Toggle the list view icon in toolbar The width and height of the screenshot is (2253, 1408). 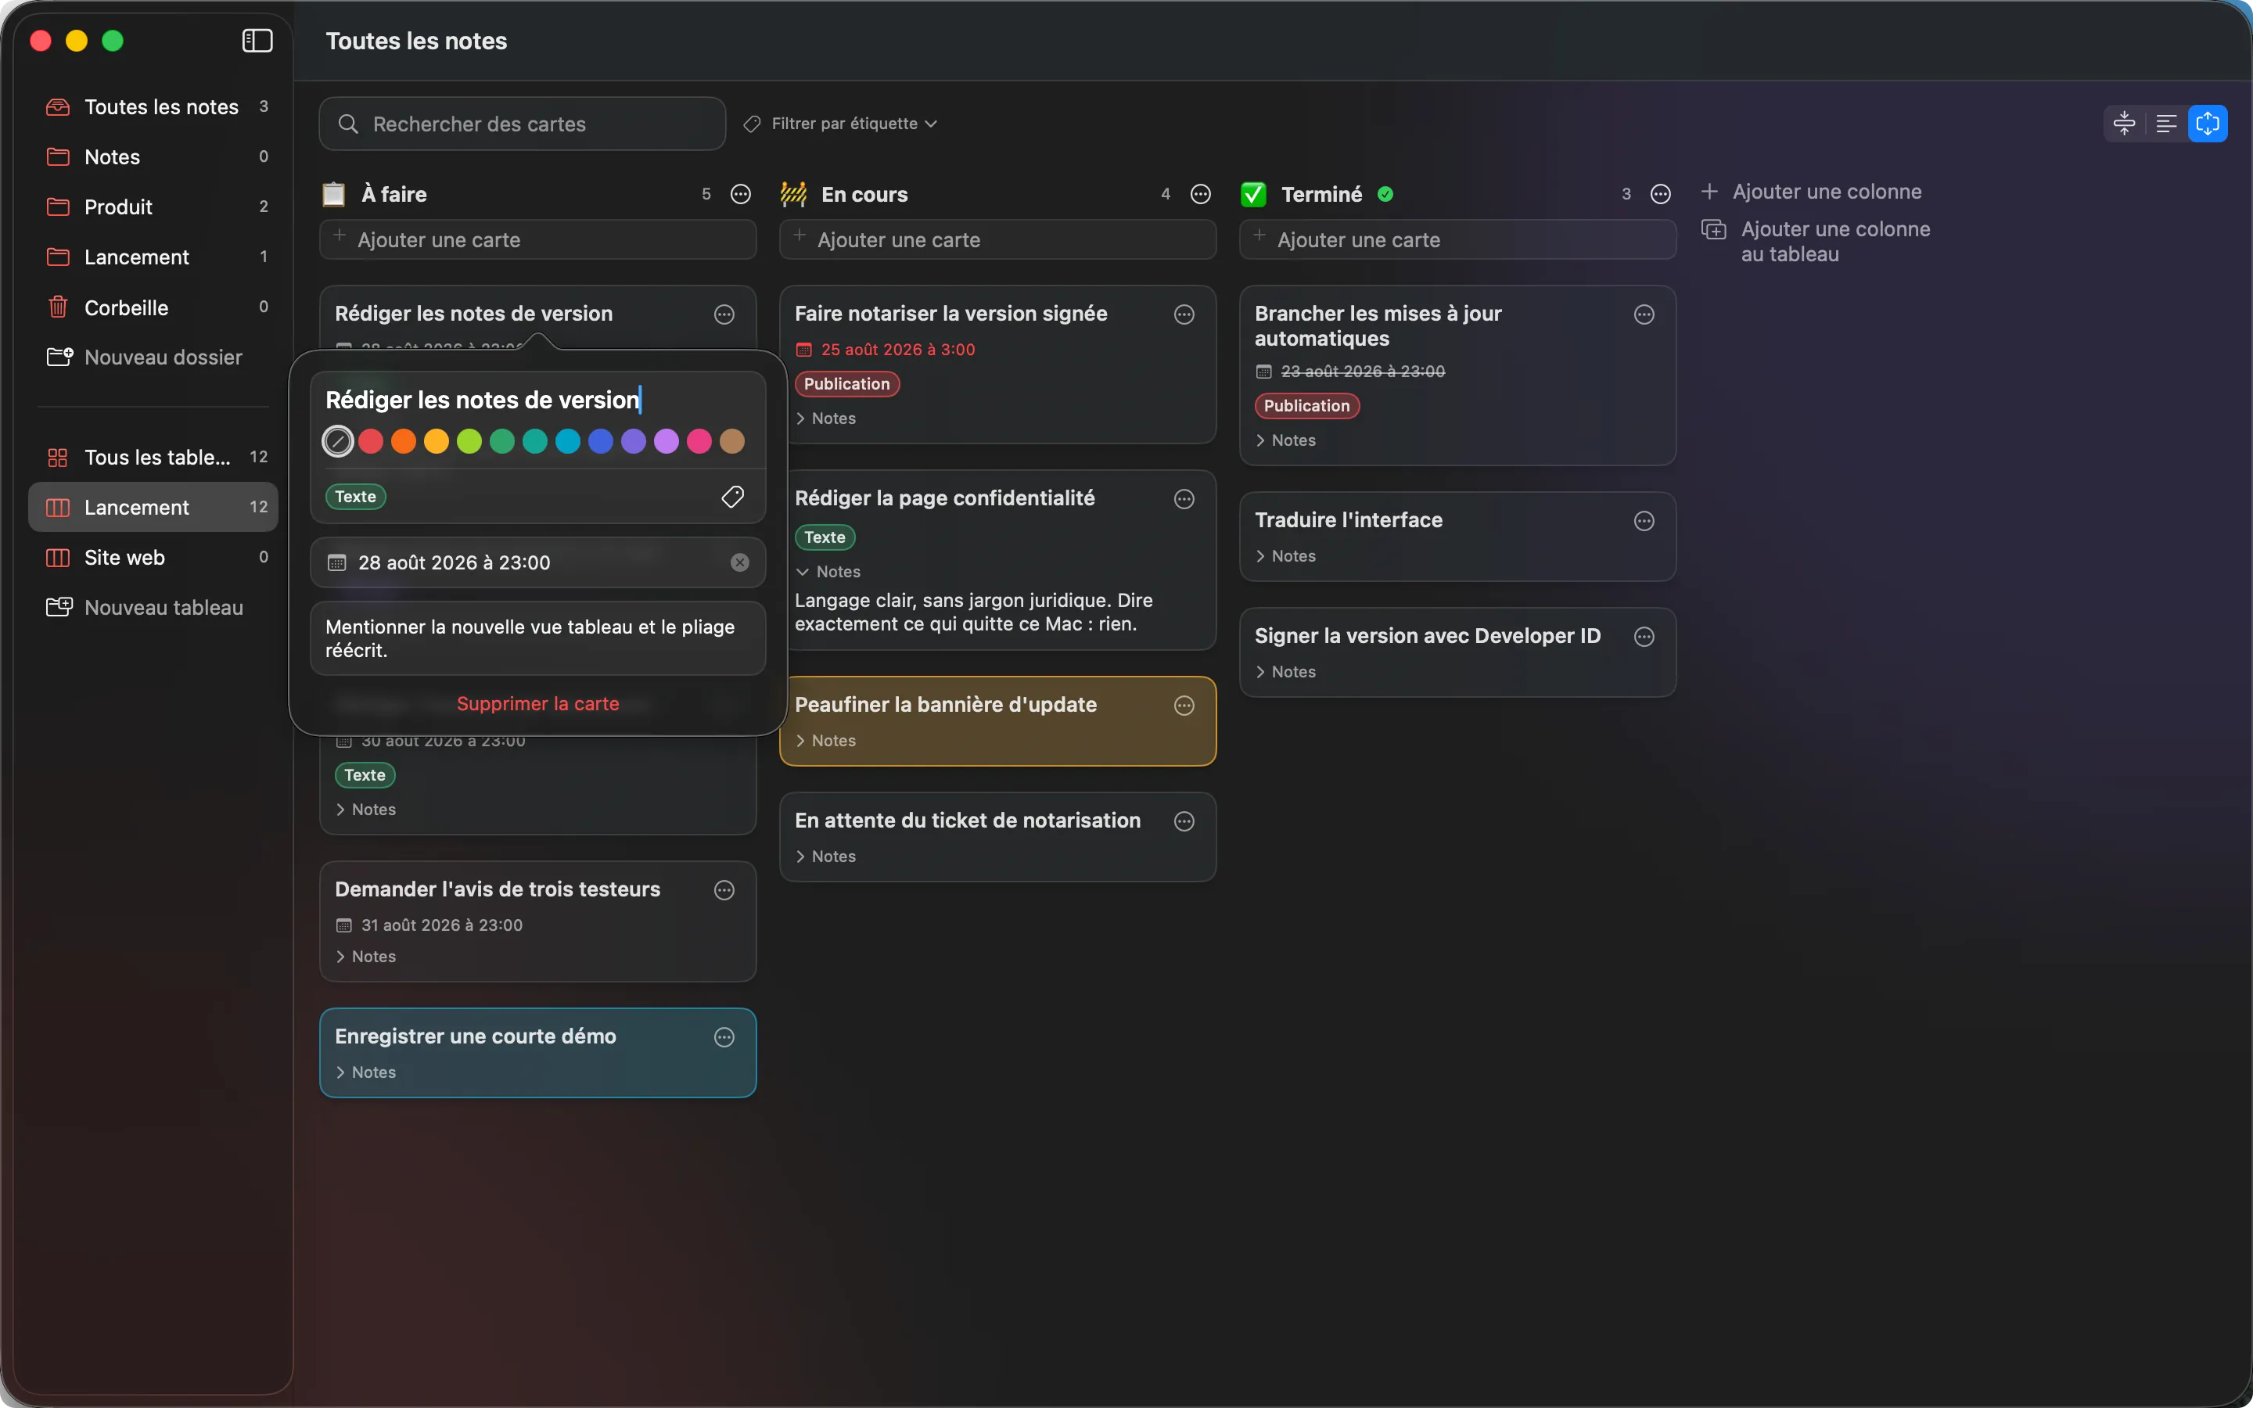[x=2166, y=123]
